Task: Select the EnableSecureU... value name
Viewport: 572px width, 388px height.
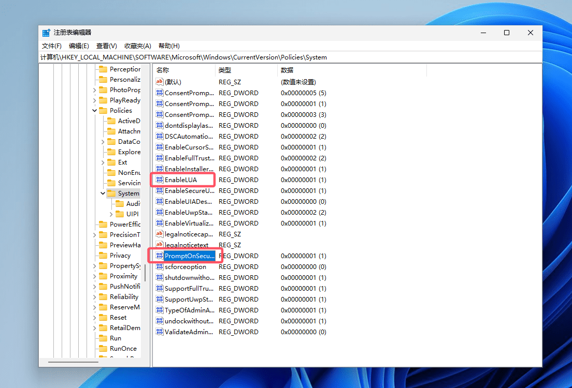Action: pyautogui.click(x=189, y=190)
